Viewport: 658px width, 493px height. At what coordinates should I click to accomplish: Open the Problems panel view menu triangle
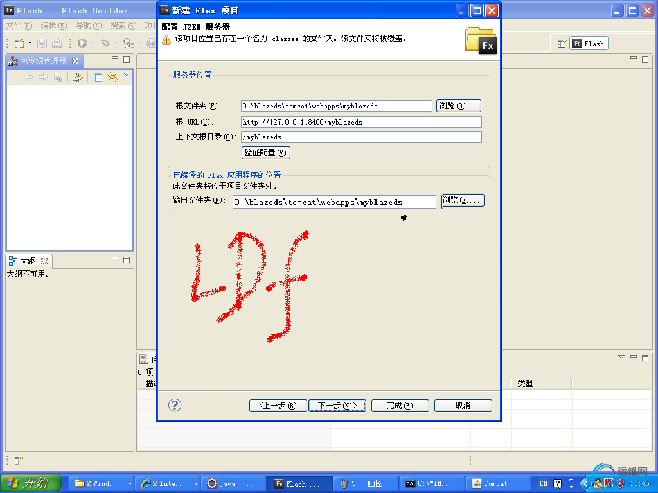[x=621, y=357]
